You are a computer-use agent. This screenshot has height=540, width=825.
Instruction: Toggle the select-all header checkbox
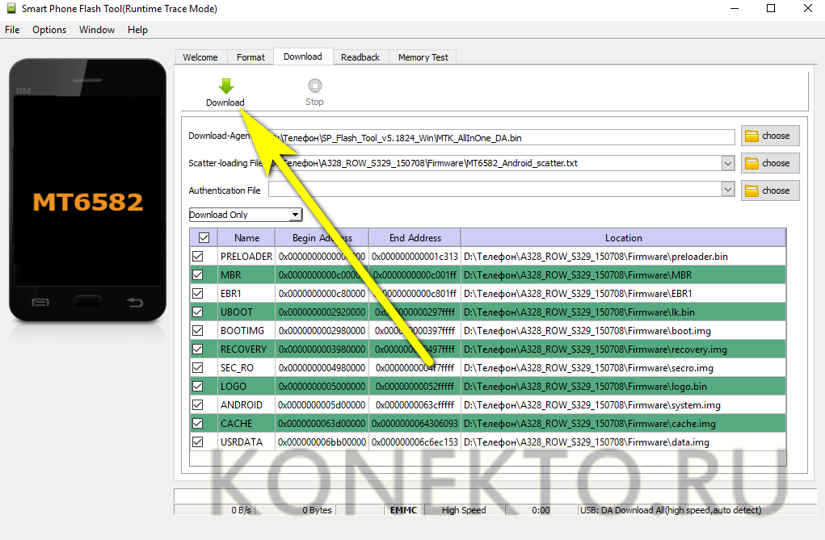[204, 237]
